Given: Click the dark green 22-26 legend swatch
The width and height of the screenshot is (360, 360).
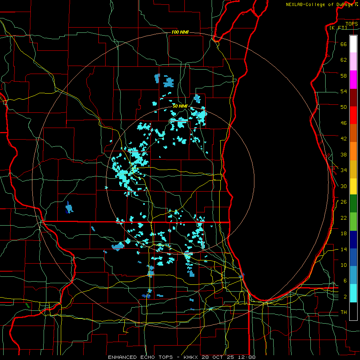Looking at the screenshot, I should click(353, 204).
